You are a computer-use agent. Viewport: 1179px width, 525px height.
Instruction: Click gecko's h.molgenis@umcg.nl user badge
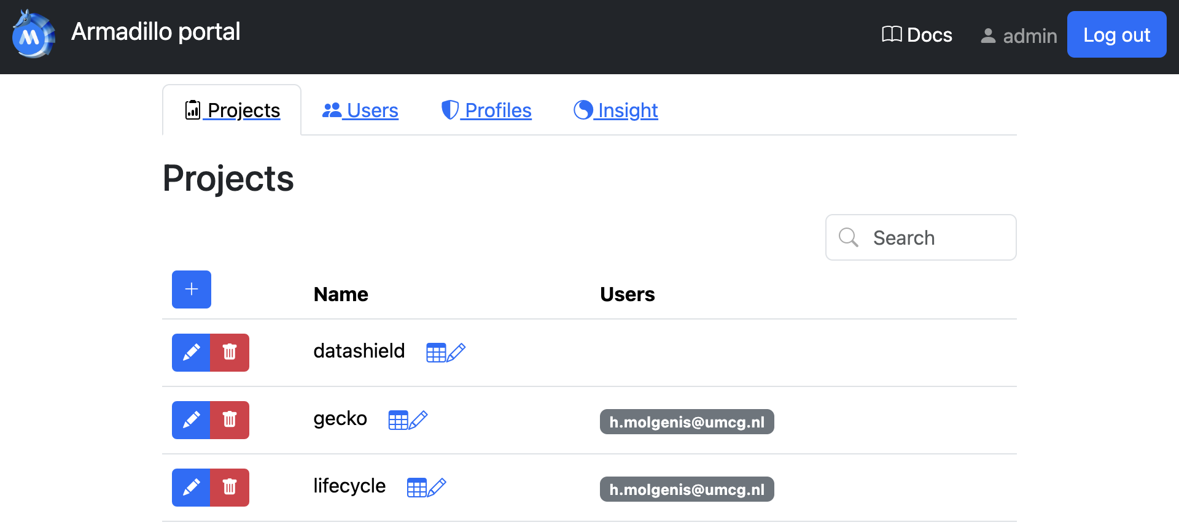click(x=687, y=422)
